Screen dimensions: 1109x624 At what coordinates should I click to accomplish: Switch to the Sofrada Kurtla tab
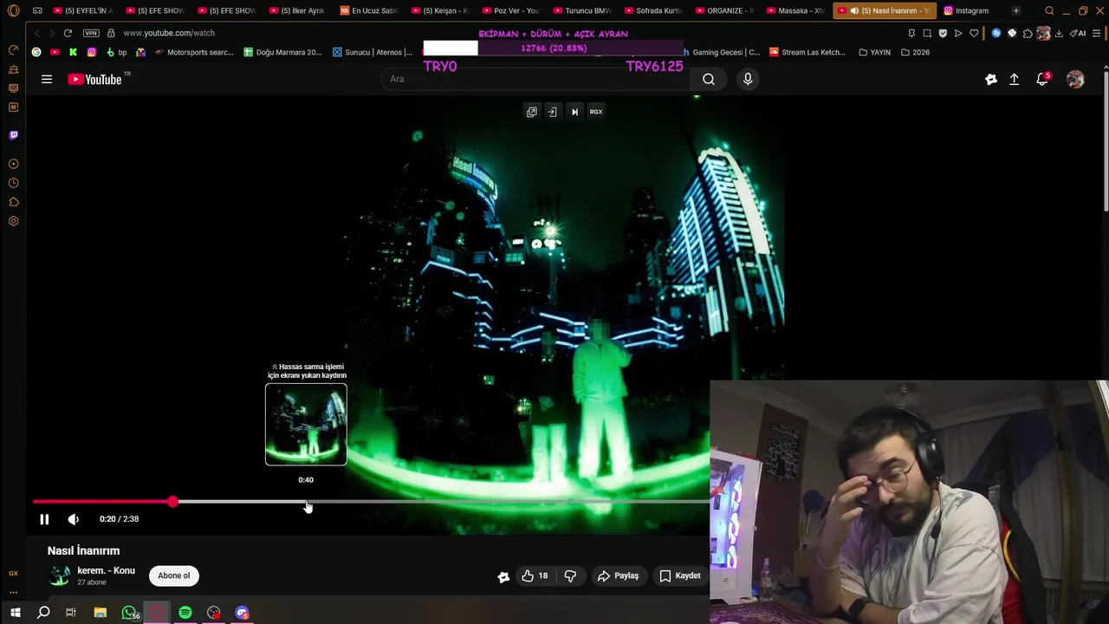[x=652, y=10]
